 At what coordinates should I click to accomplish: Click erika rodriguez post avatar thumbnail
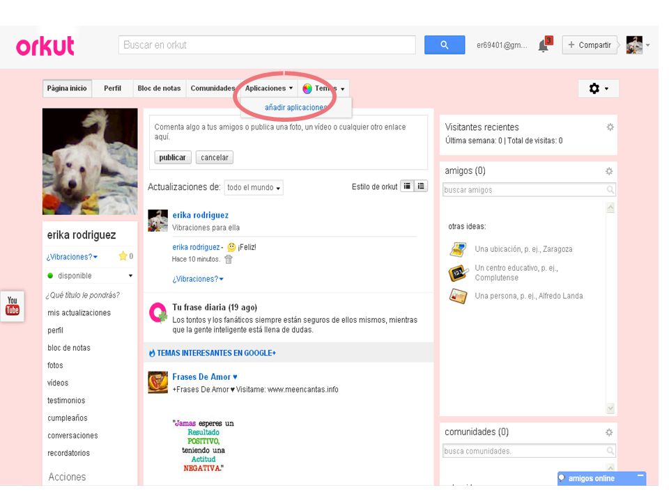coord(158,221)
